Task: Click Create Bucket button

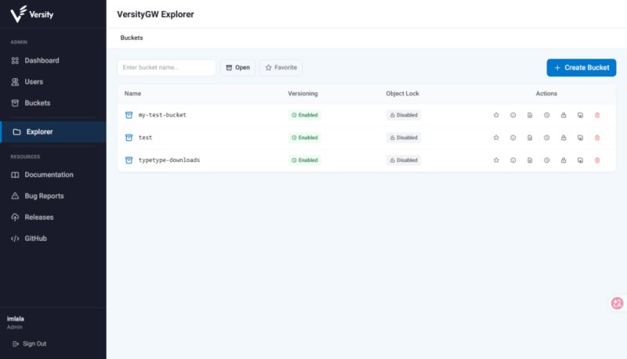Action: click(x=582, y=67)
